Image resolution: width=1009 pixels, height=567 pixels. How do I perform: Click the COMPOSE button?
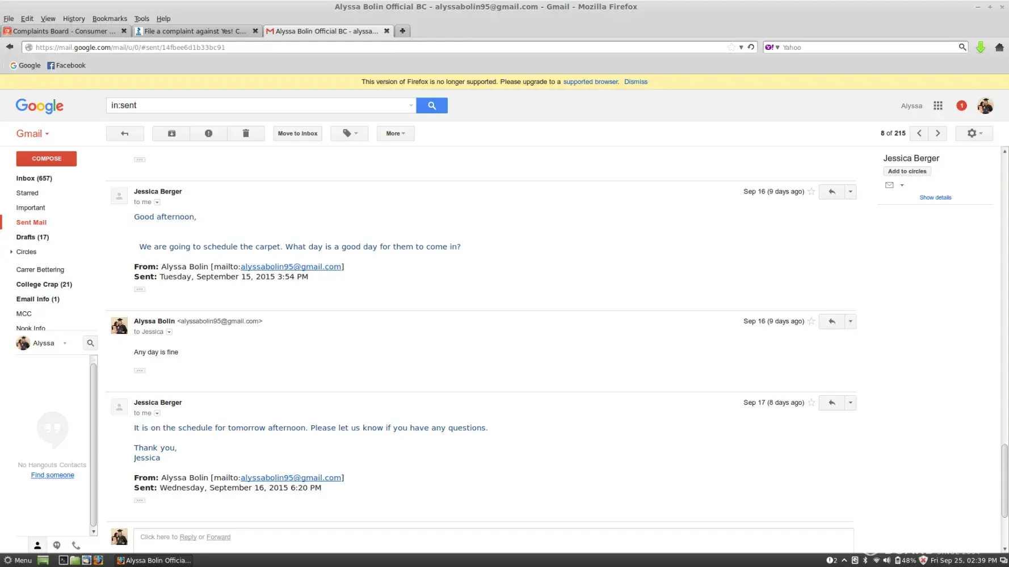47,159
